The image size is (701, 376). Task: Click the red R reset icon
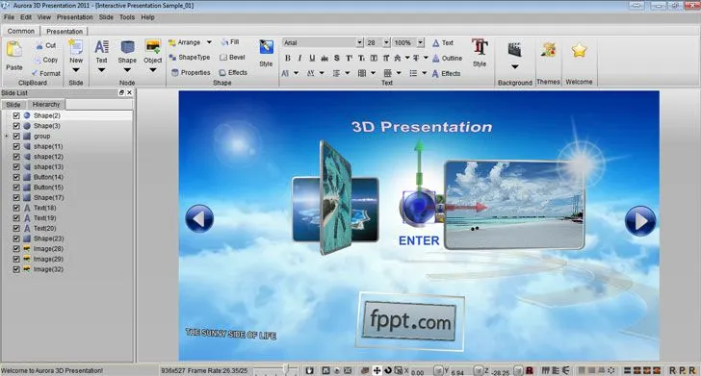coord(530,370)
